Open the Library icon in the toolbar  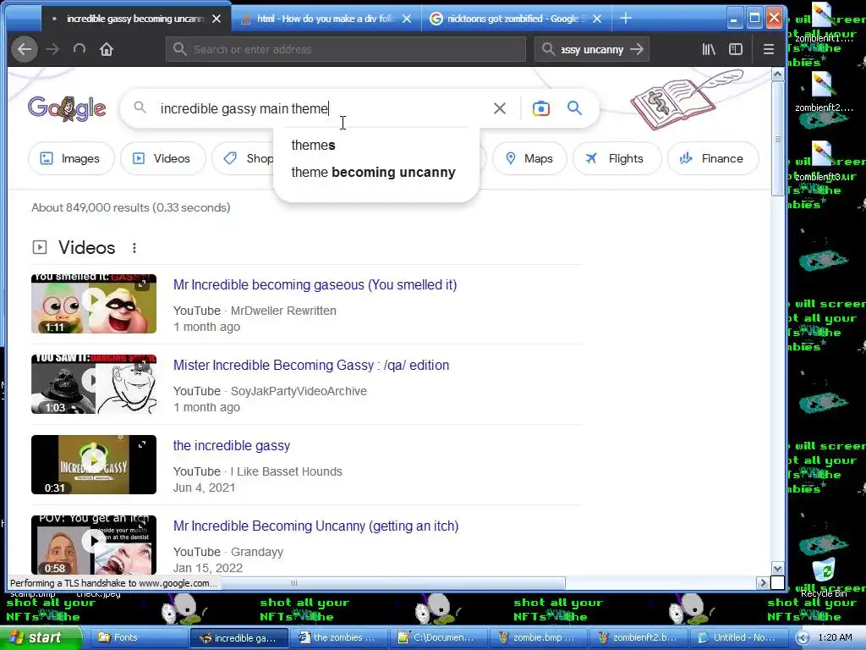coord(709,49)
